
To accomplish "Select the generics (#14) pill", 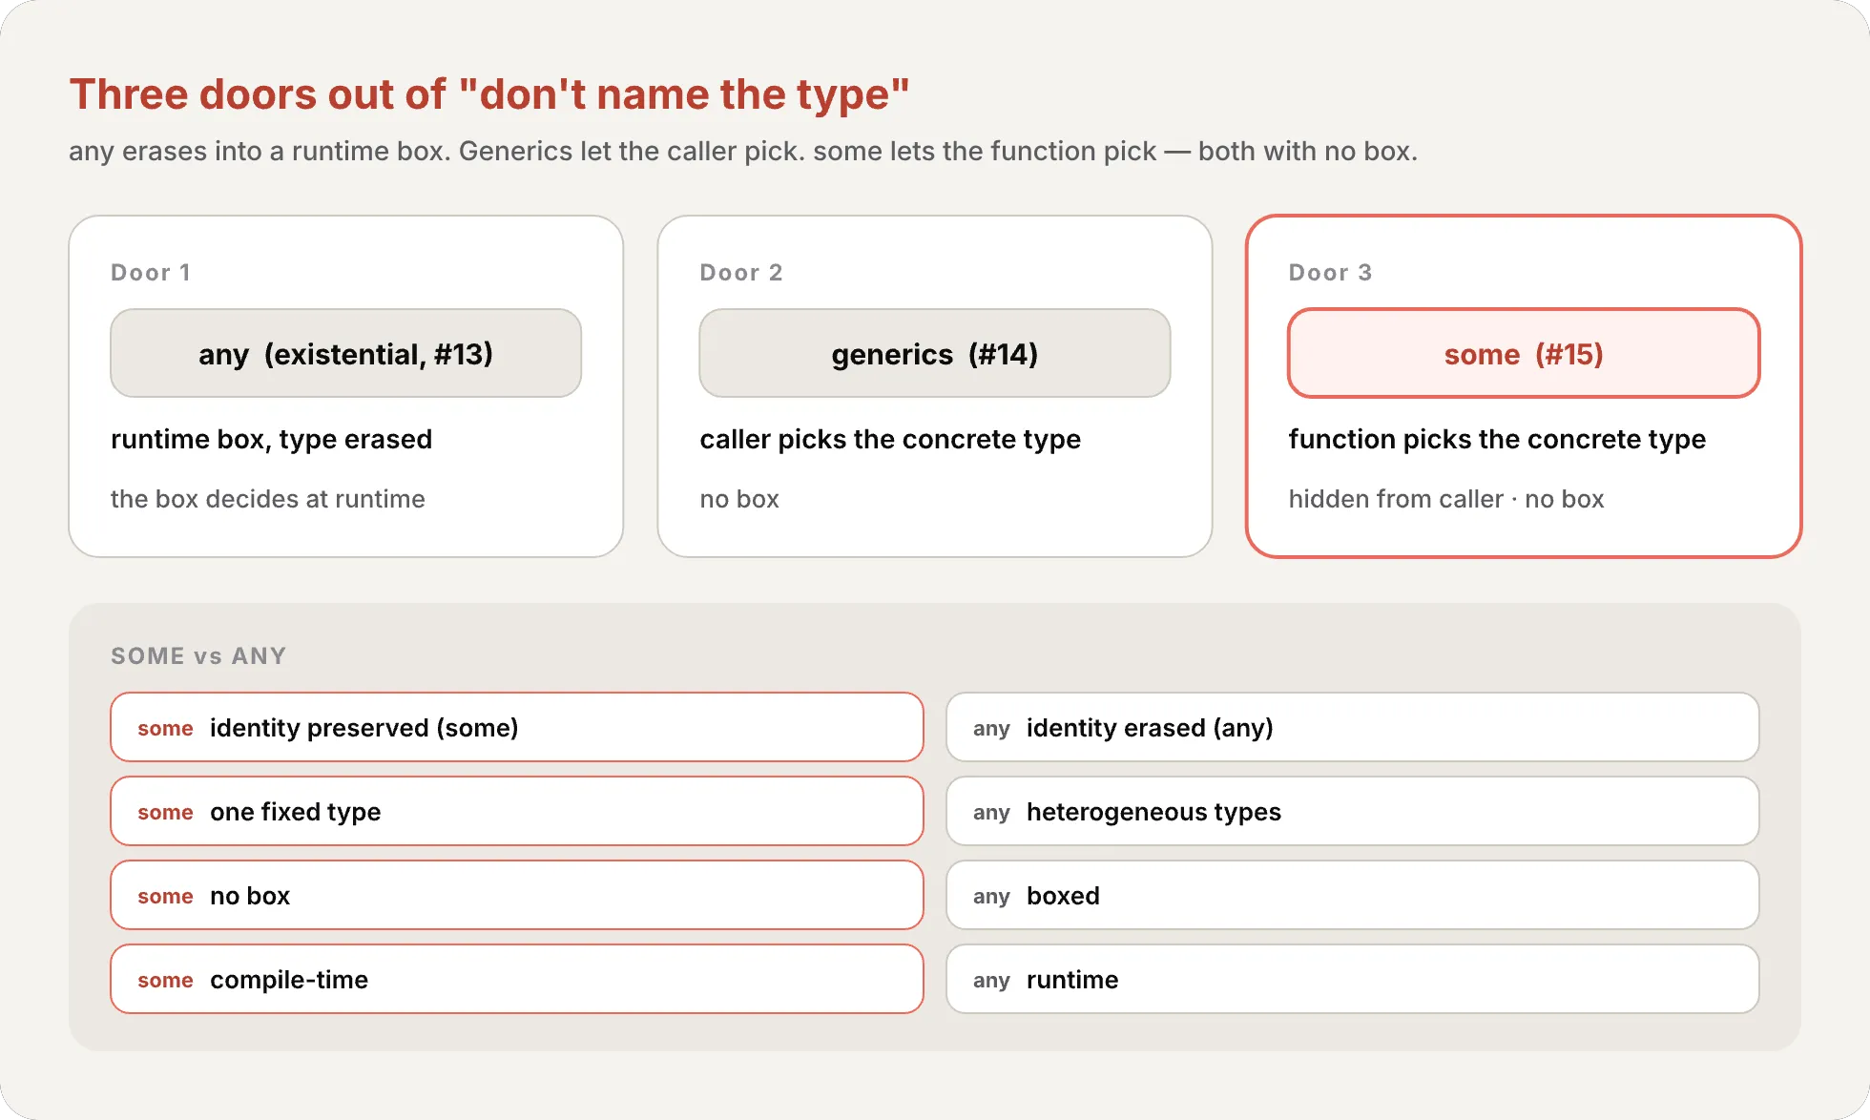I will (934, 353).
